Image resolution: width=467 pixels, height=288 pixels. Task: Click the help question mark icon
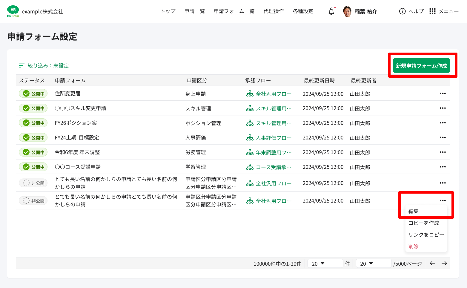(x=402, y=11)
